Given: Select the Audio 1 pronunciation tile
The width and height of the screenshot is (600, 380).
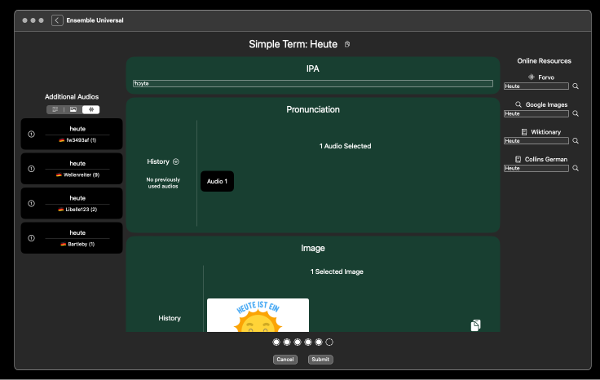Looking at the screenshot, I should (x=217, y=181).
